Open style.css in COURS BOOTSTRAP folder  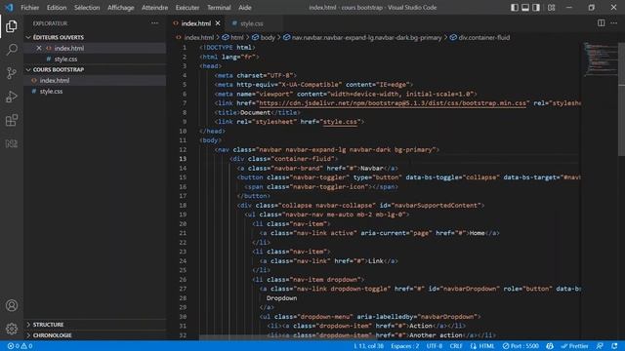tap(96, 91)
